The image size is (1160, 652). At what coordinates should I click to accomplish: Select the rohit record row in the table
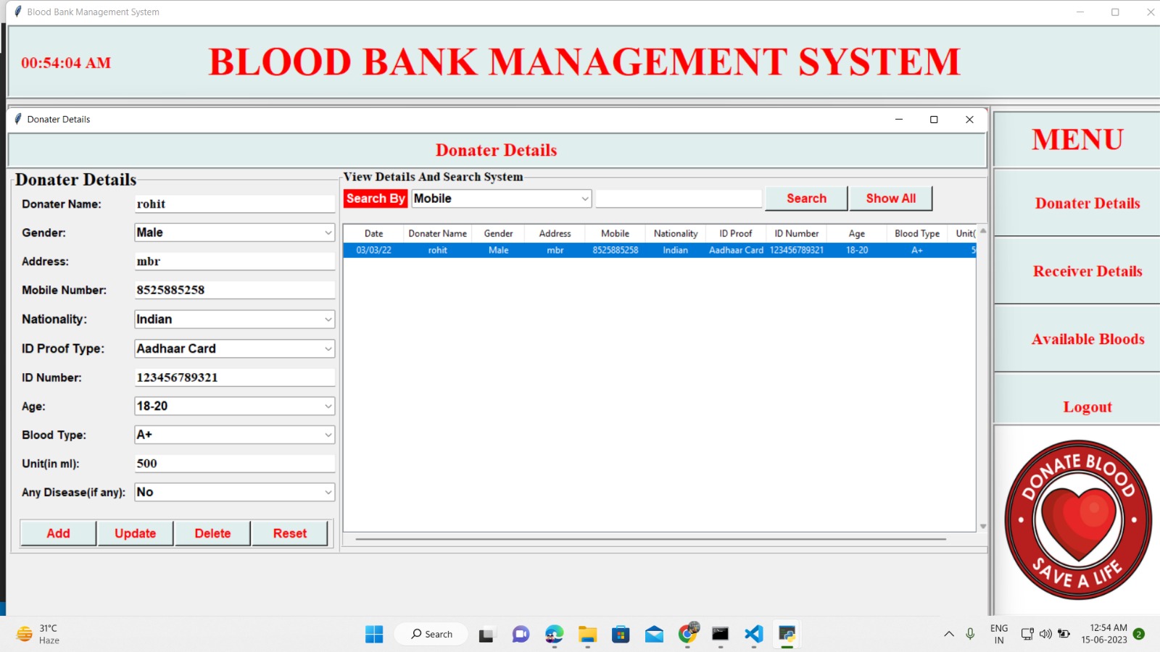click(x=660, y=250)
